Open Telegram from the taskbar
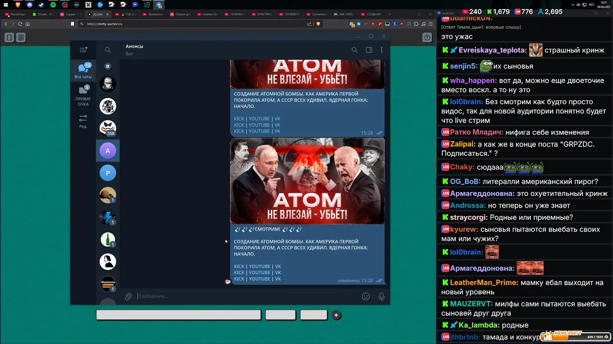613x344 pixels. coord(159,5)
